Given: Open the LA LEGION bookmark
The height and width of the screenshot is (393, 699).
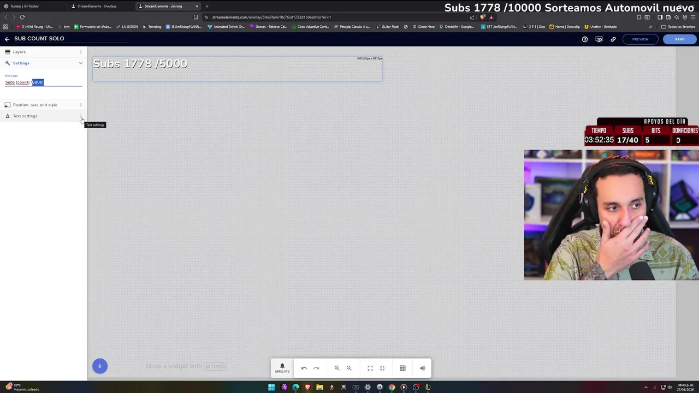Looking at the screenshot, I should coord(127,27).
